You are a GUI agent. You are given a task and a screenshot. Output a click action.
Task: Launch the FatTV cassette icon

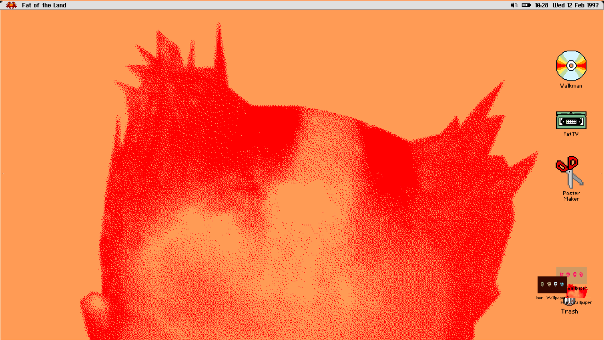(x=571, y=120)
